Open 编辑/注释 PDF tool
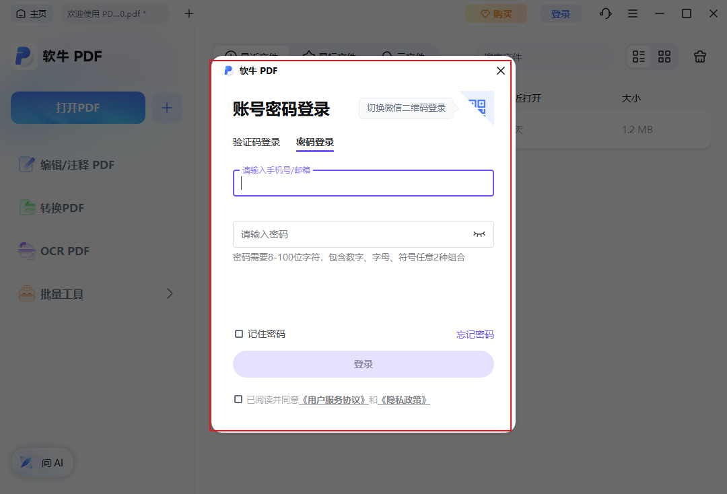727x494 pixels. (x=66, y=165)
